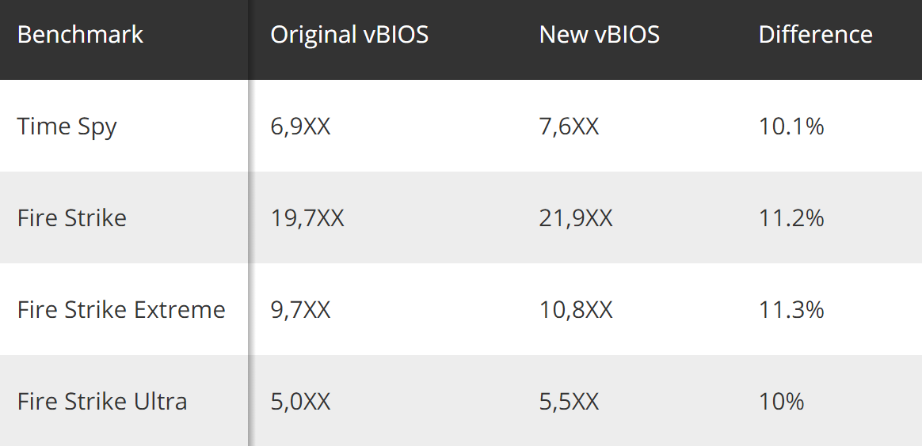Click Time Spy new score 7,6XX
Image resolution: width=922 pixels, height=446 pixels.
(x=569, y=127)
